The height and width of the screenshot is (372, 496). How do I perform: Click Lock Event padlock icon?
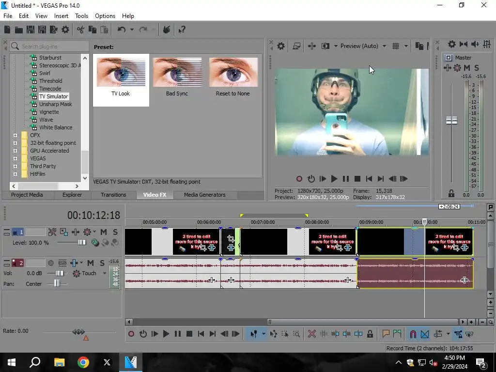pyautogui.click(x=370, y=334)
